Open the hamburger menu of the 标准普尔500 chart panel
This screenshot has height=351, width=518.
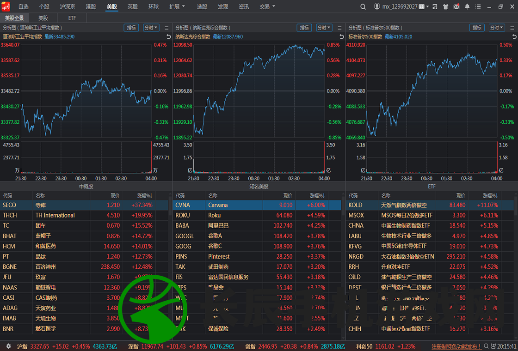pos(512,28)
